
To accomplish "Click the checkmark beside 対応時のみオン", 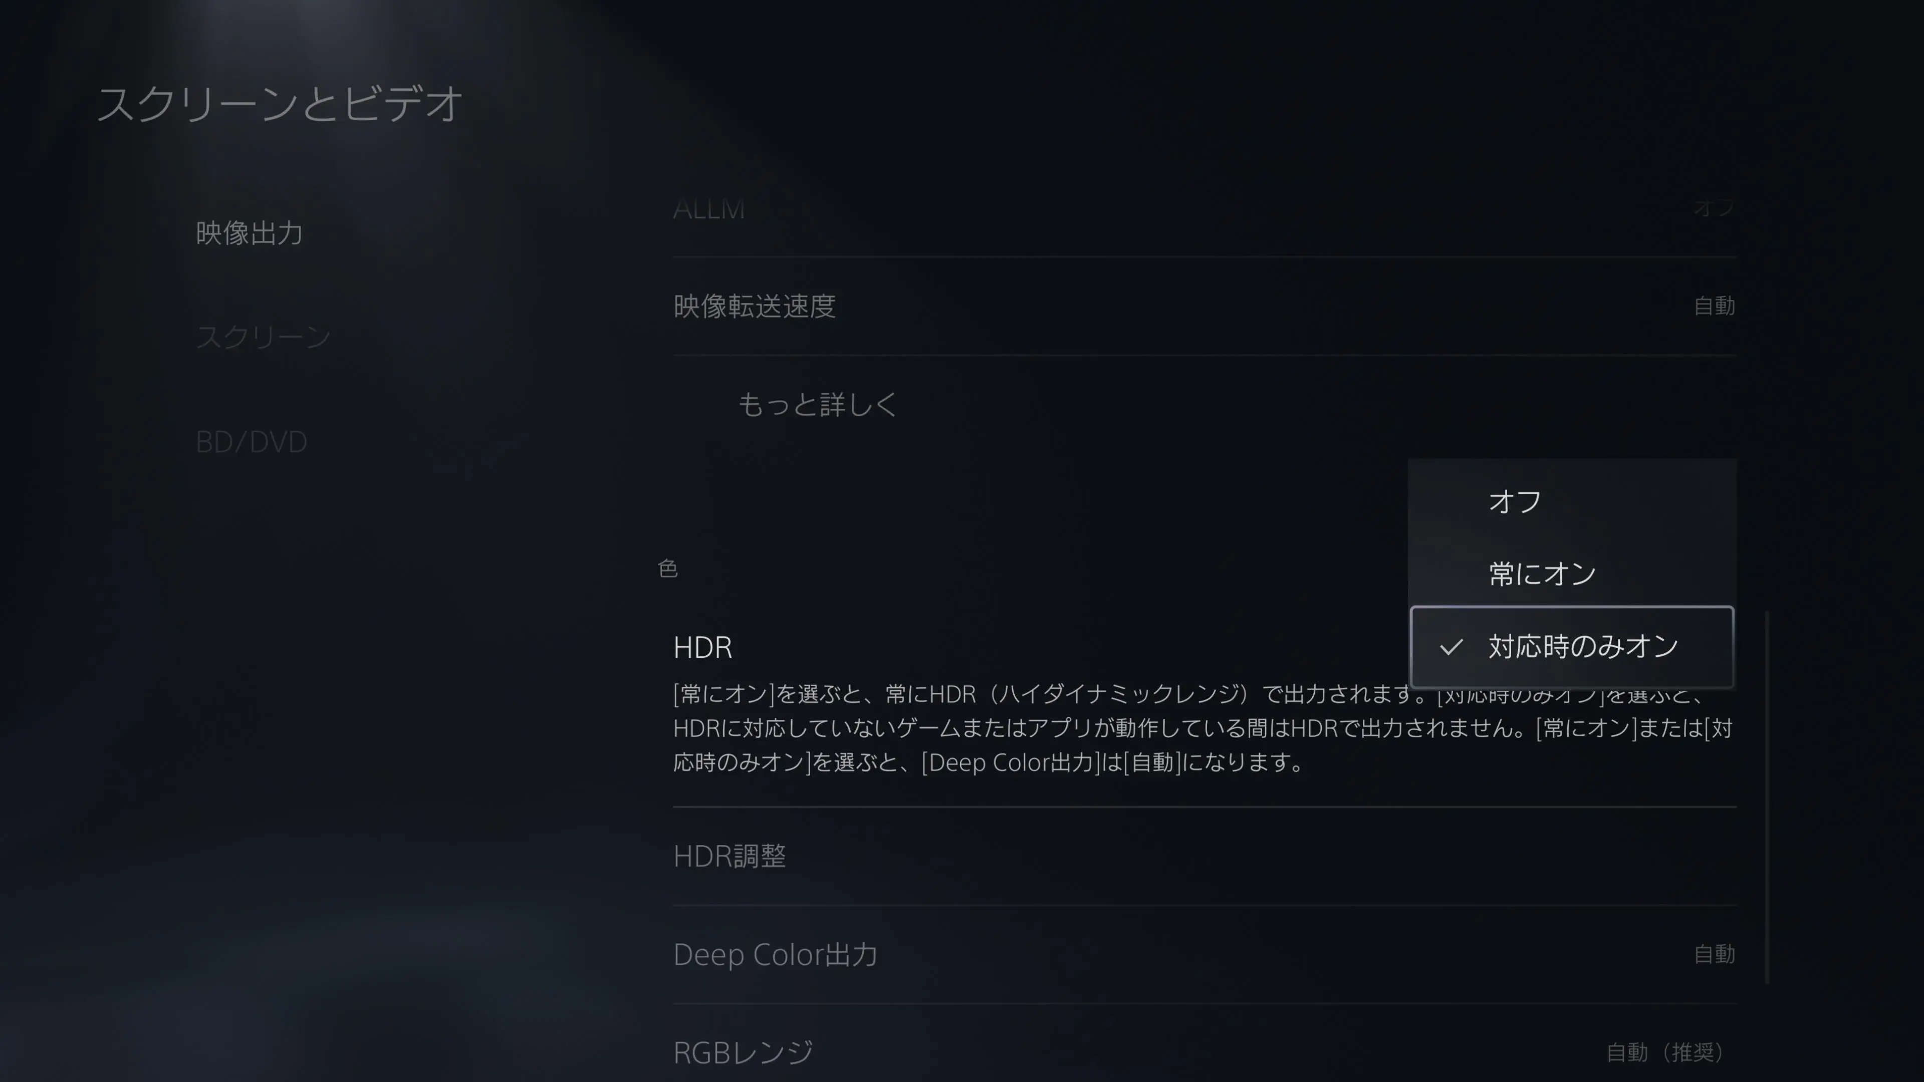I will pyautogui.click(x=1451, y=647).
